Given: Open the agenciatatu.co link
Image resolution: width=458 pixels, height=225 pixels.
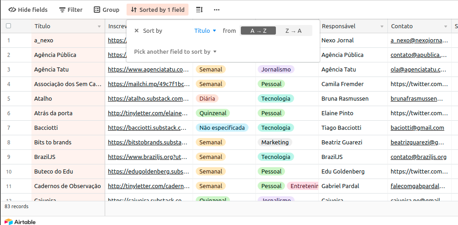Looking at the screenshot, I should coord(149,70).
